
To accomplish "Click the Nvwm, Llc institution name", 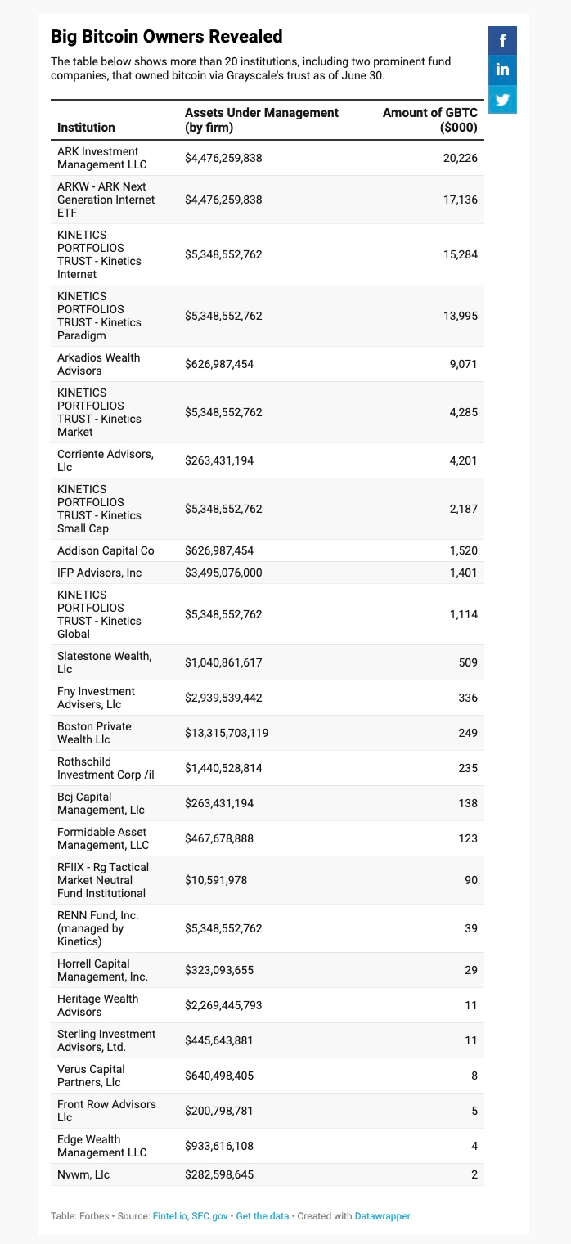I will 83,1174.
